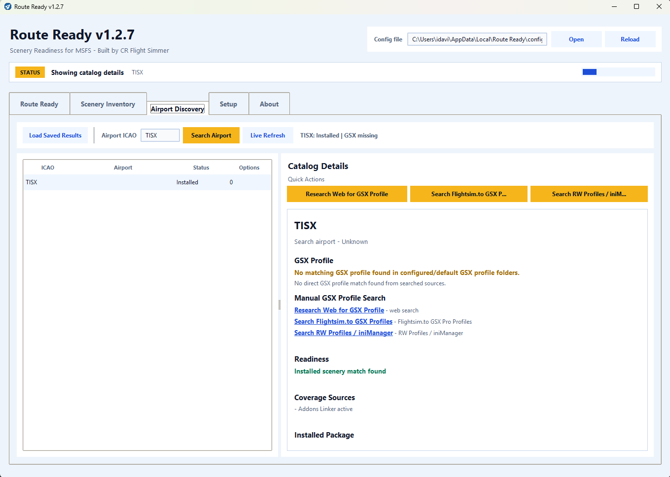Open the config file with Open button
670x477 pixels.
point(576,39)
